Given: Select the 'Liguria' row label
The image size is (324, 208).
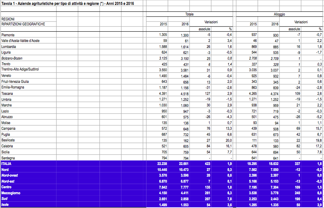Looking at the screenshot, I should [x=6, y=53].
